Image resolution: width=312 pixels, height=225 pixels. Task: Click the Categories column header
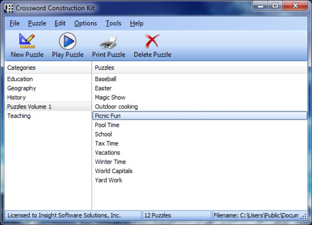(x=48, y=68)
